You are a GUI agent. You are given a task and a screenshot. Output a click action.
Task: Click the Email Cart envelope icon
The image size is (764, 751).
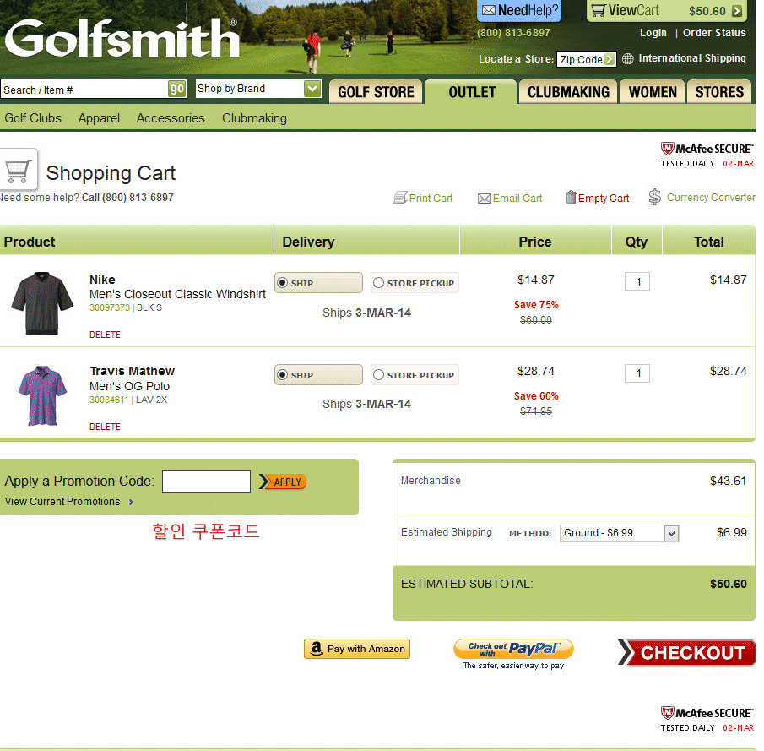pyautogui.click(x=485, y=199)
